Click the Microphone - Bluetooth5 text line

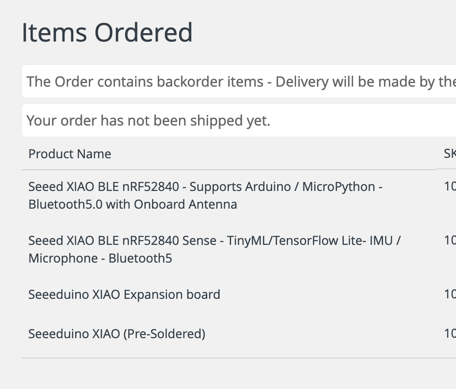100,258
